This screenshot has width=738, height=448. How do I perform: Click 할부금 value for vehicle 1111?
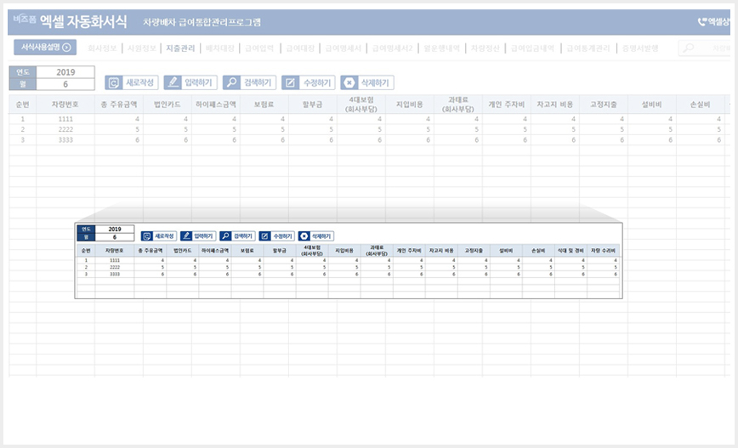(313, 119)
